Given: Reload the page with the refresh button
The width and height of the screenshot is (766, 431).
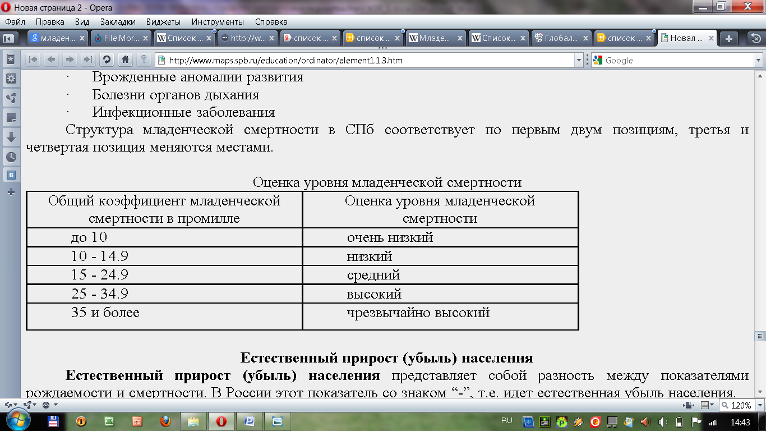Looking at the screenshot, I should coord(107,59).
